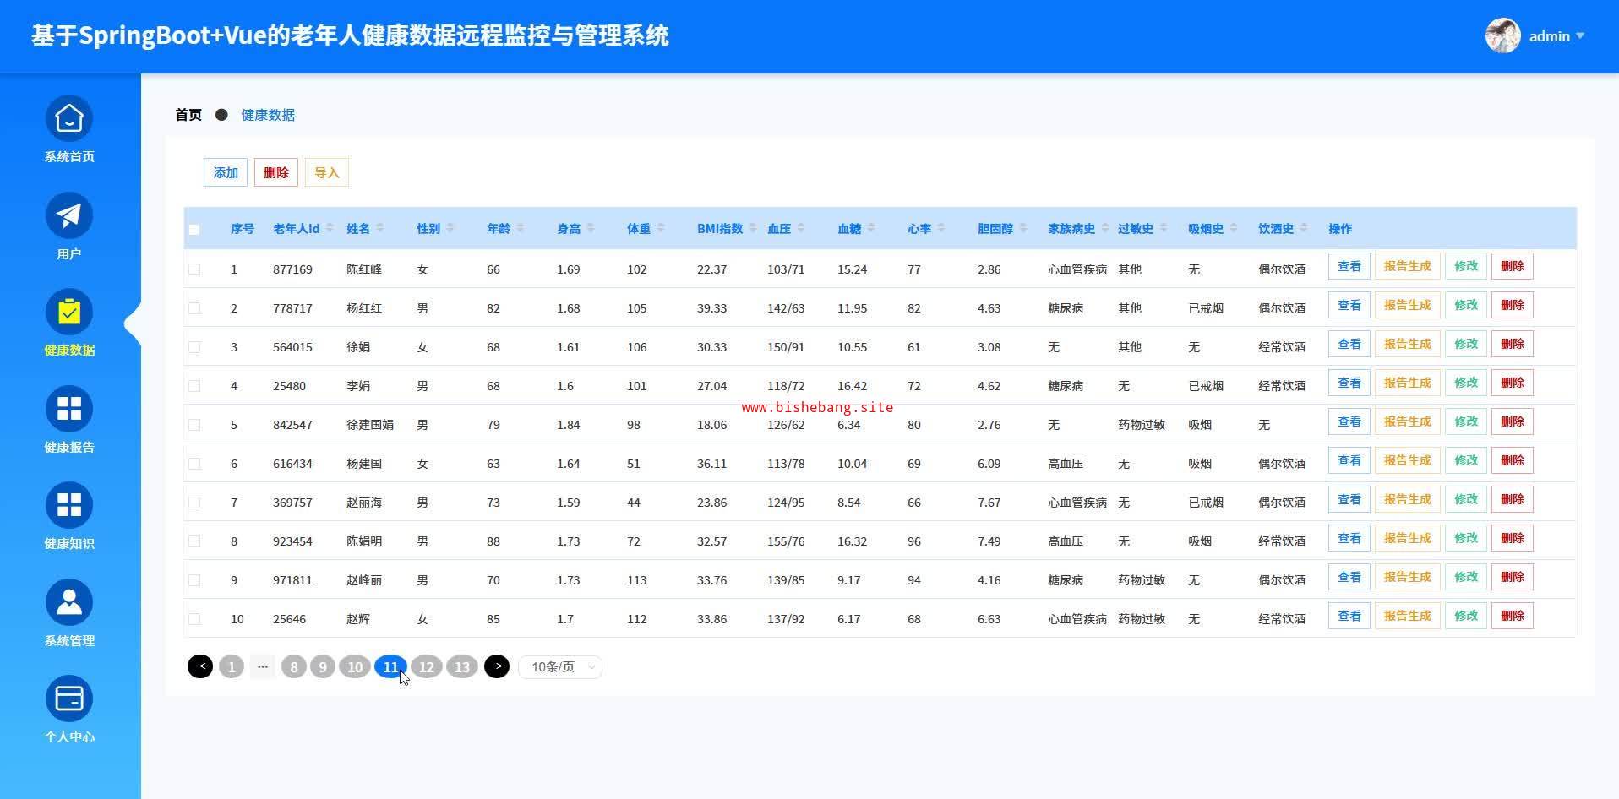Go to page 12 in pagination
Viewport: 1619px width, 799px height.
click(x=427, y=667)
